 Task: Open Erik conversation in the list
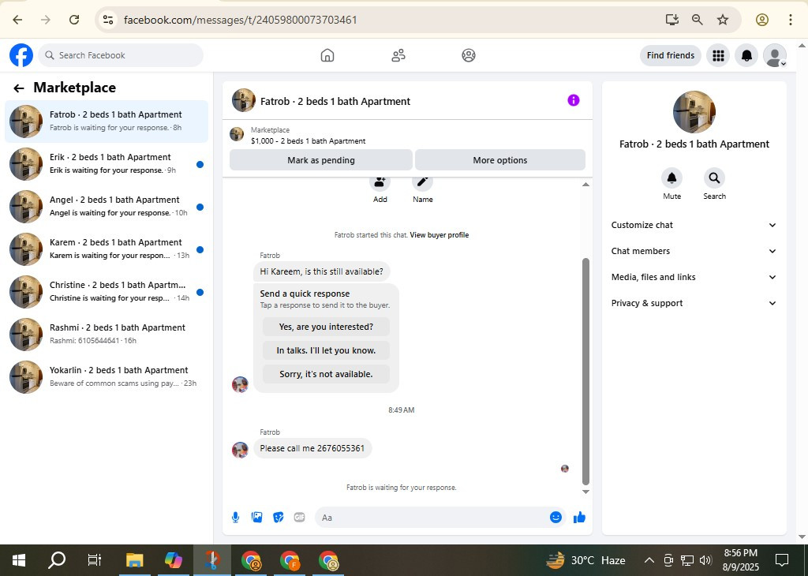point(107,164)
